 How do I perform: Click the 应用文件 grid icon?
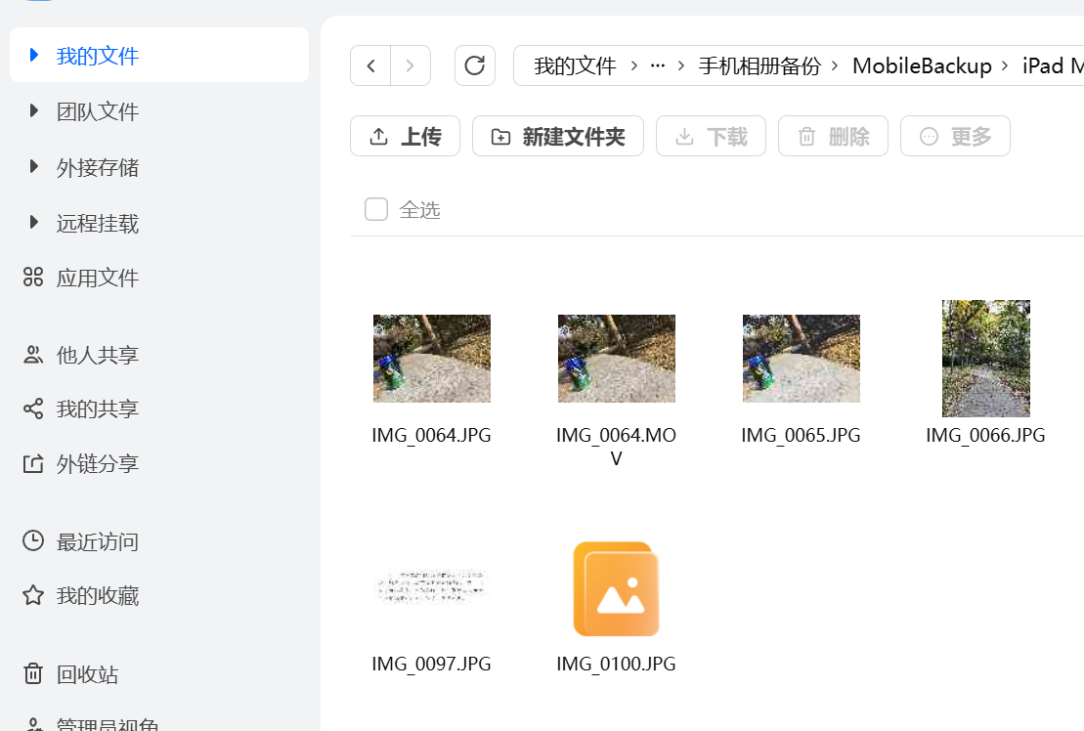pos(33,278)
